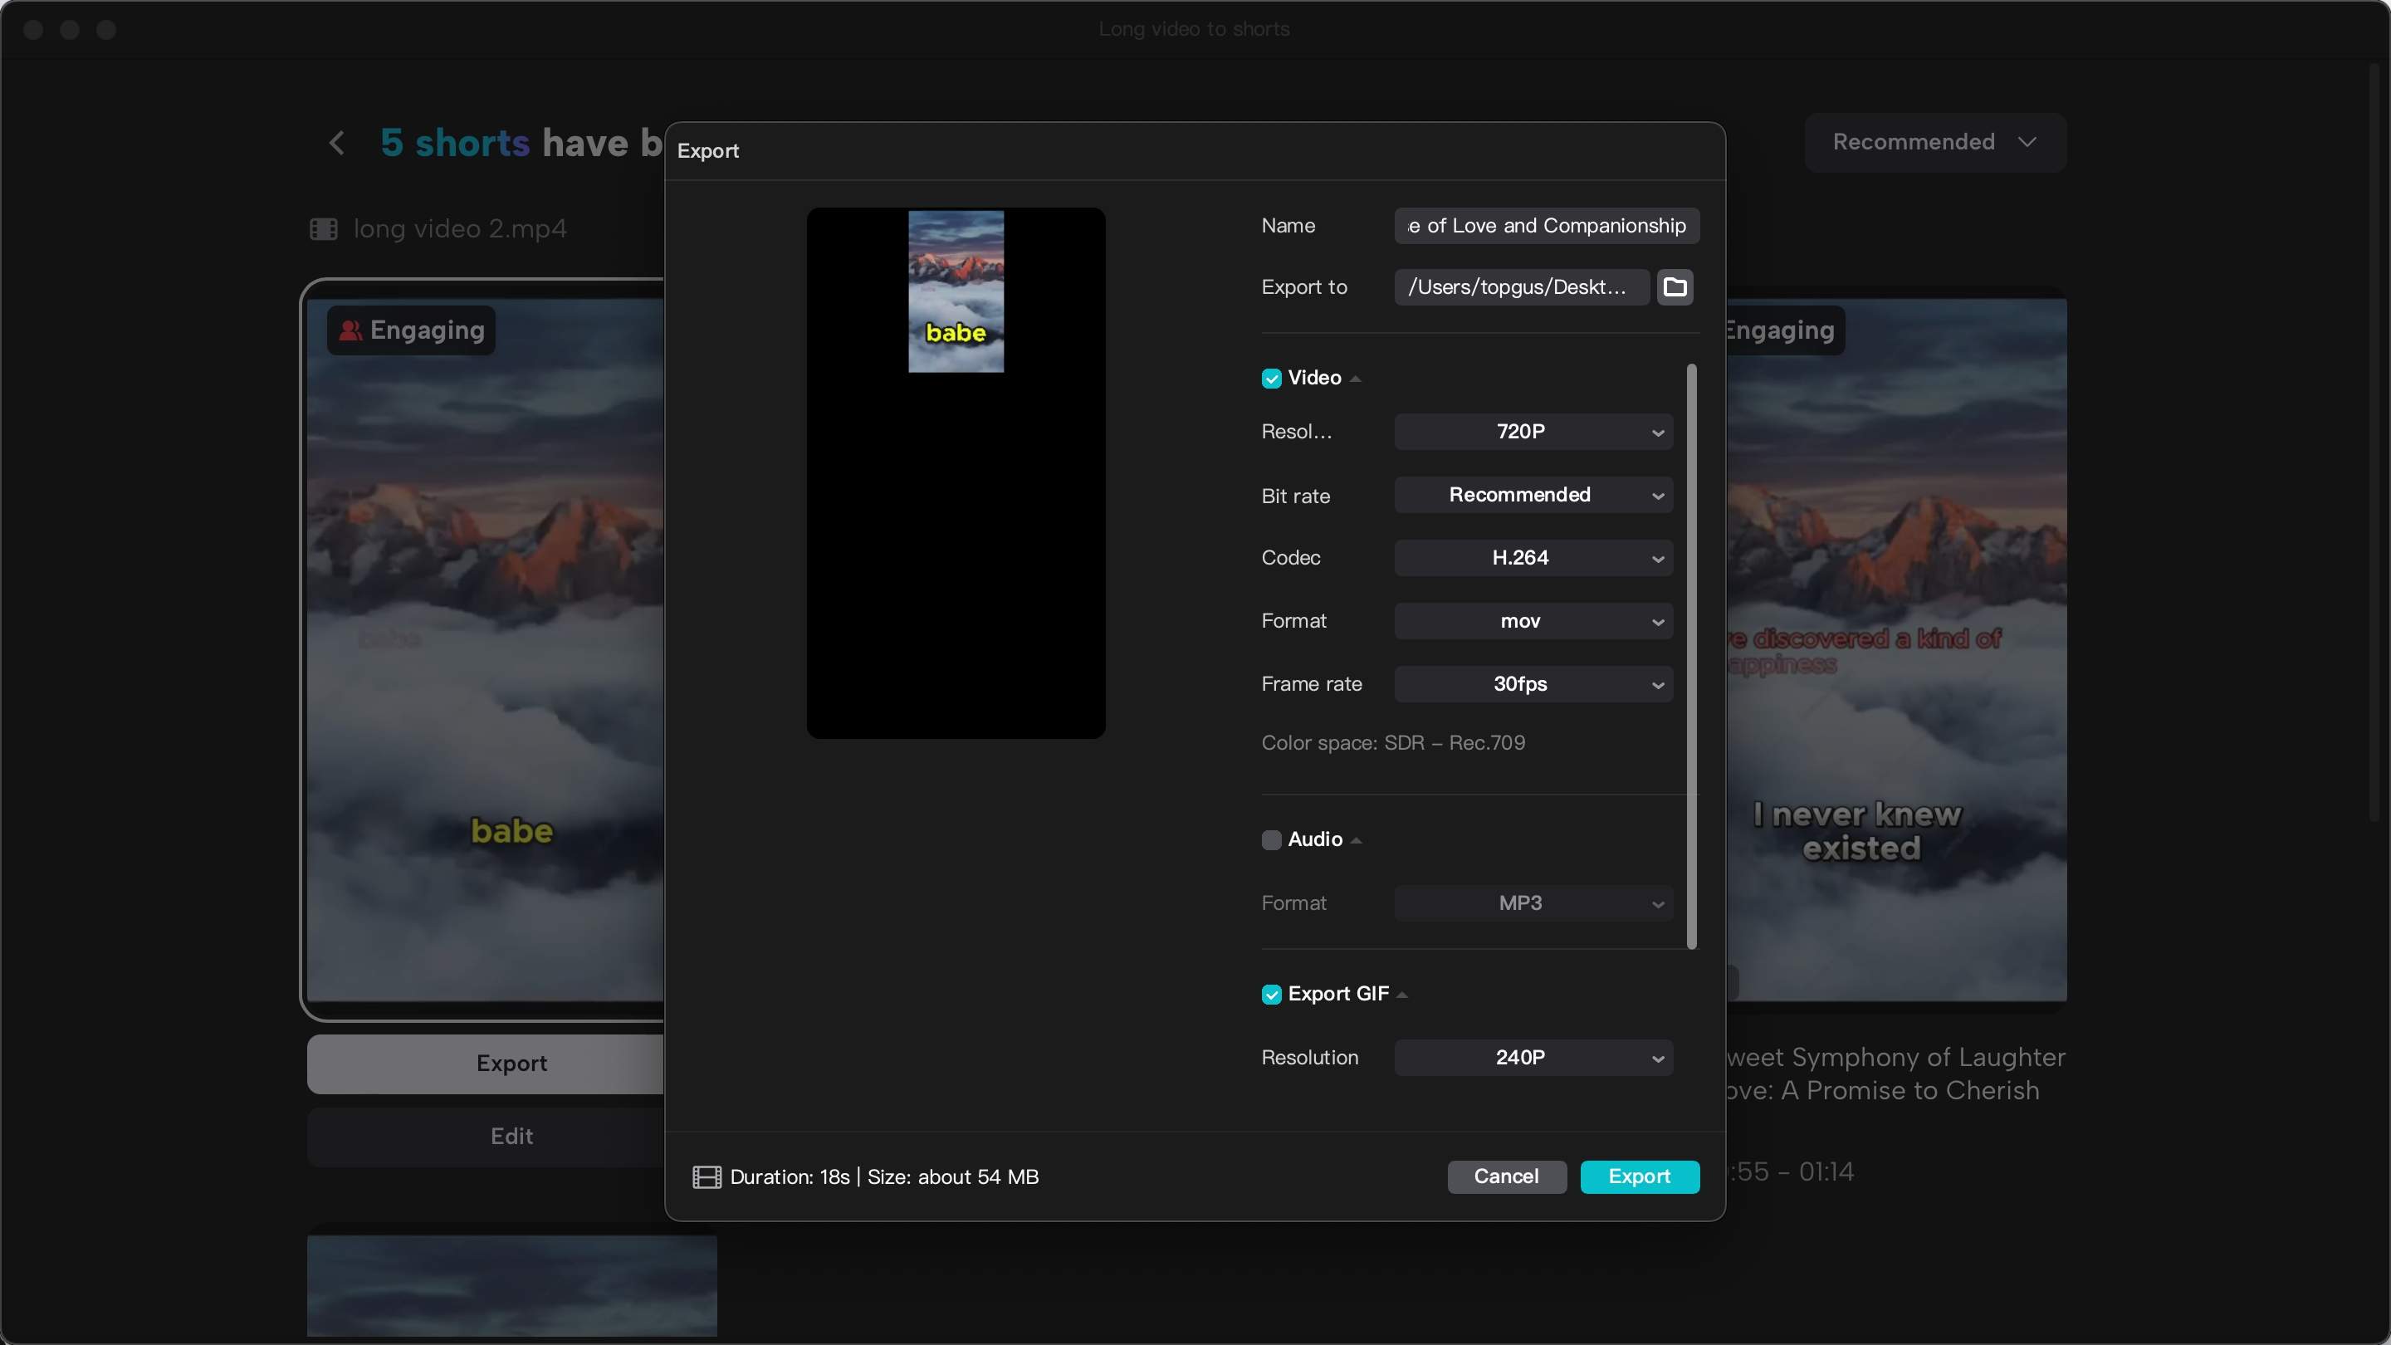The width and height of the screenshot is (2391, 1345).
Task: Click the Export to path field
Action: tap(1521, 286)
